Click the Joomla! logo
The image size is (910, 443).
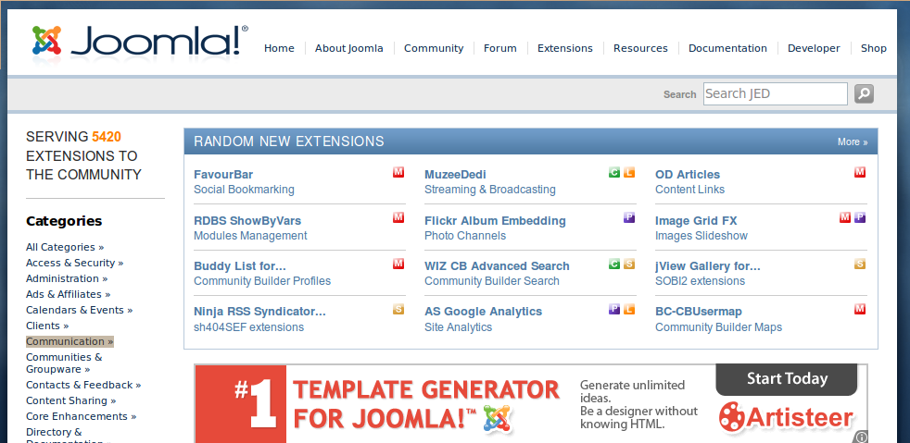(140, 44)
